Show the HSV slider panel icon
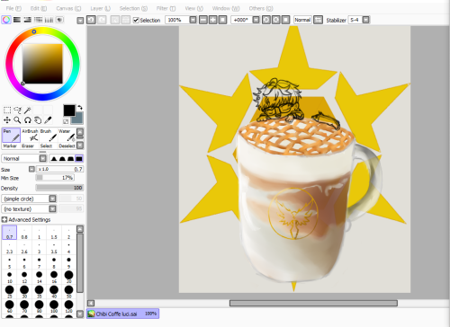 [28, 20]
